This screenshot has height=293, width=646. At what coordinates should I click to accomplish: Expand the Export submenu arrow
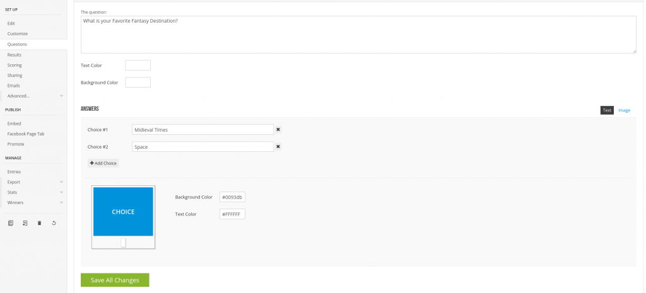click(x=61, y=182)
